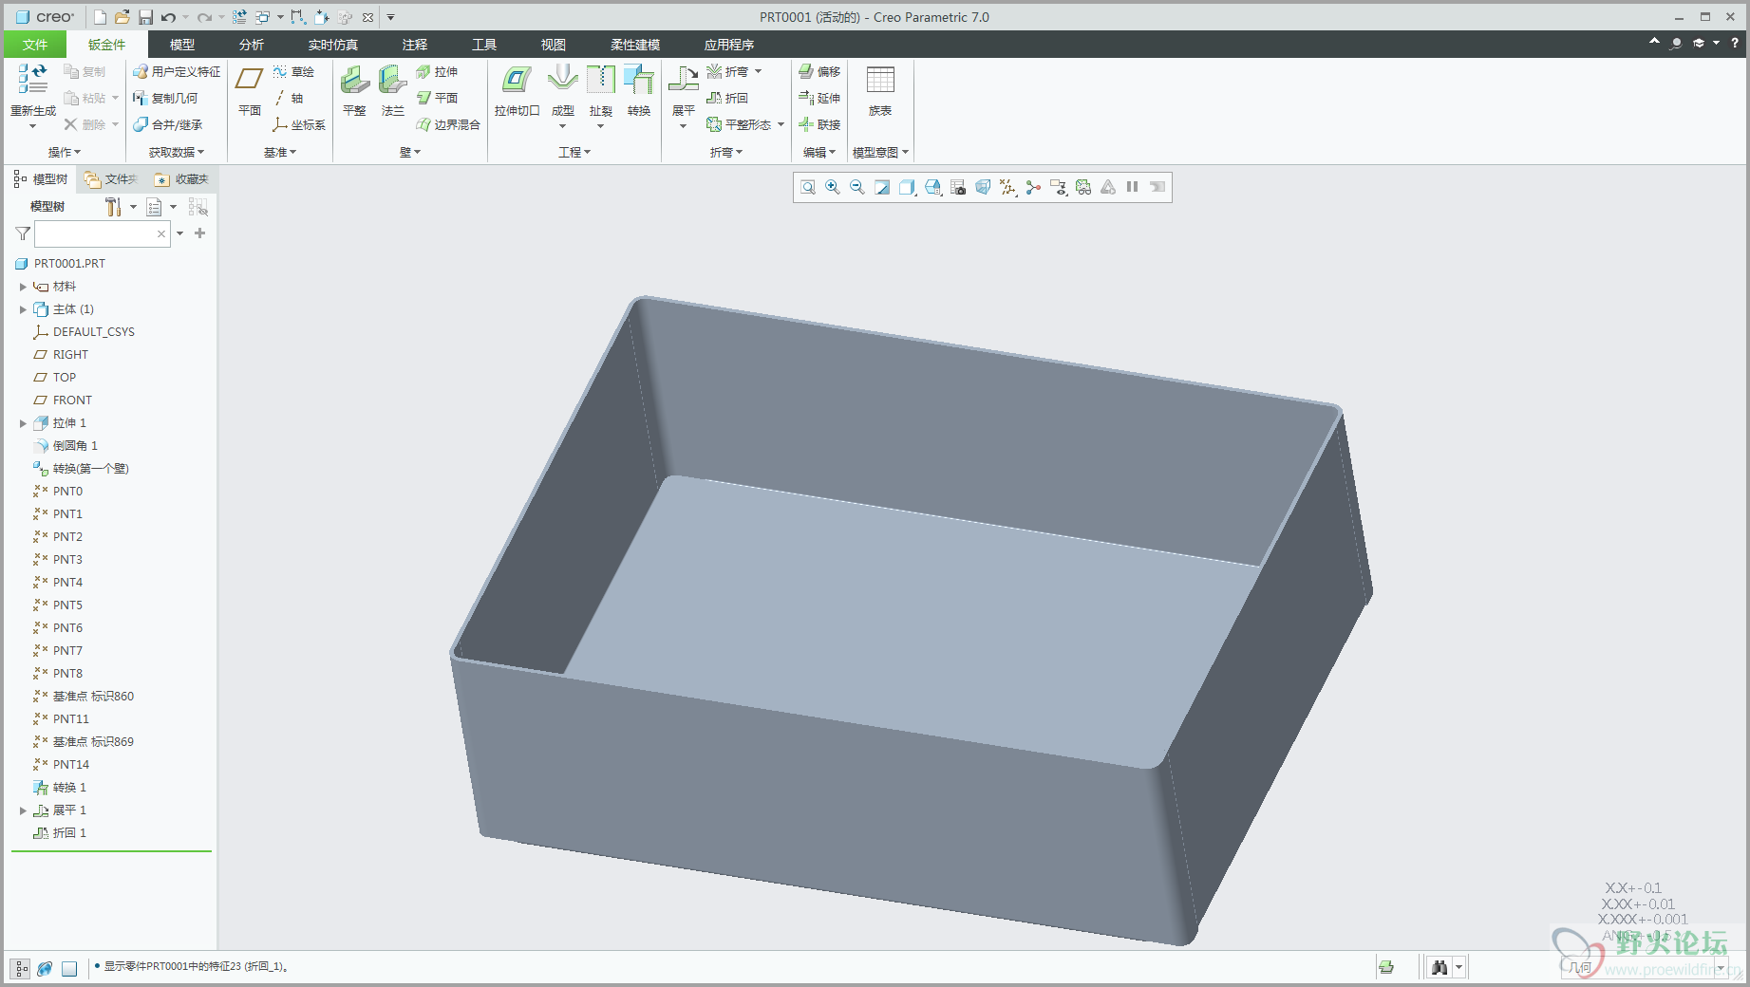
Task: Toggle perspective view icon
Action: click(983, 187)
